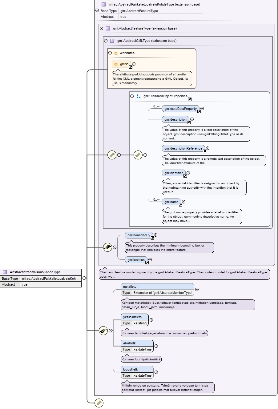Collapse gml:AbstractGMLType extension base section
Screen dimensions: 278x409
pyautogui.click(x=106, y=41)
